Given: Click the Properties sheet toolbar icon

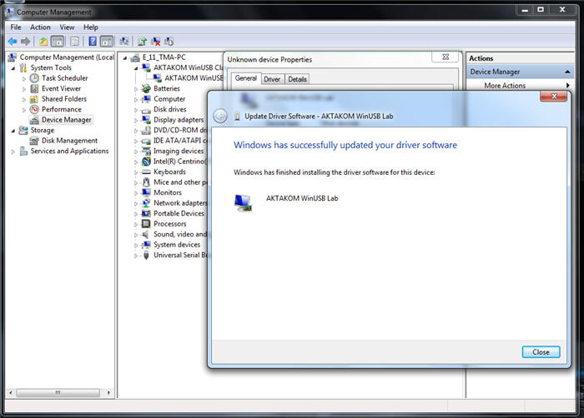Looking at the screenshot, I should [74, 42].
